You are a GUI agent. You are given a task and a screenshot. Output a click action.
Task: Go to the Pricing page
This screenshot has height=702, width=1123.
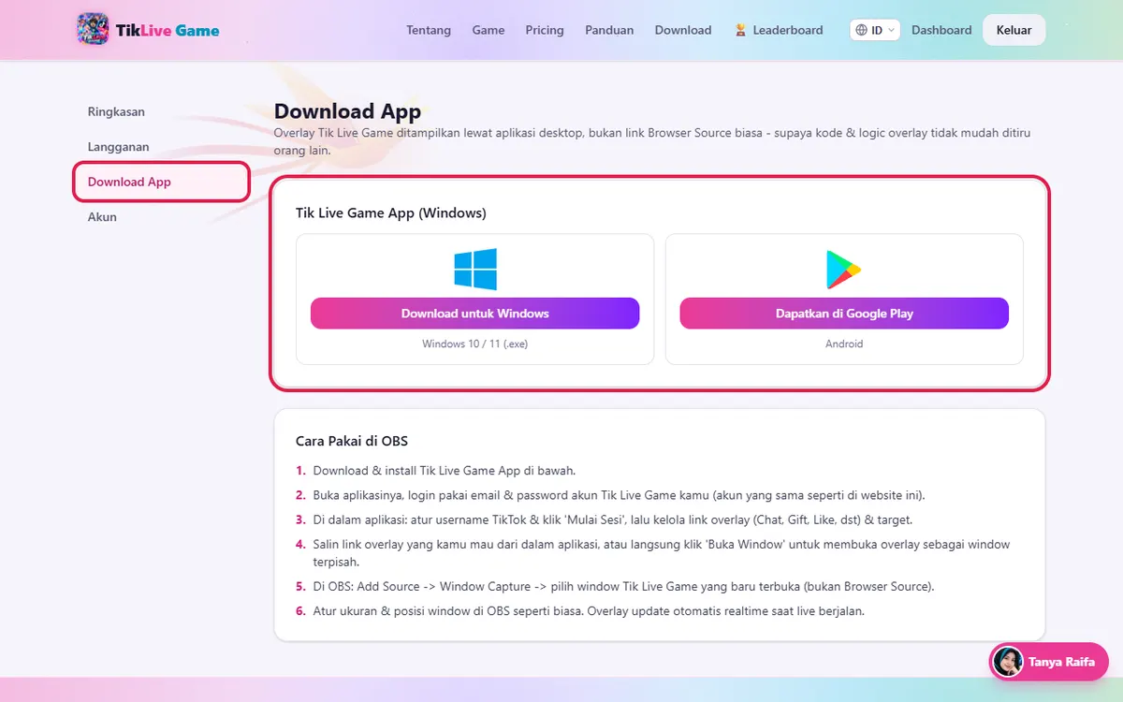[545, 30]
